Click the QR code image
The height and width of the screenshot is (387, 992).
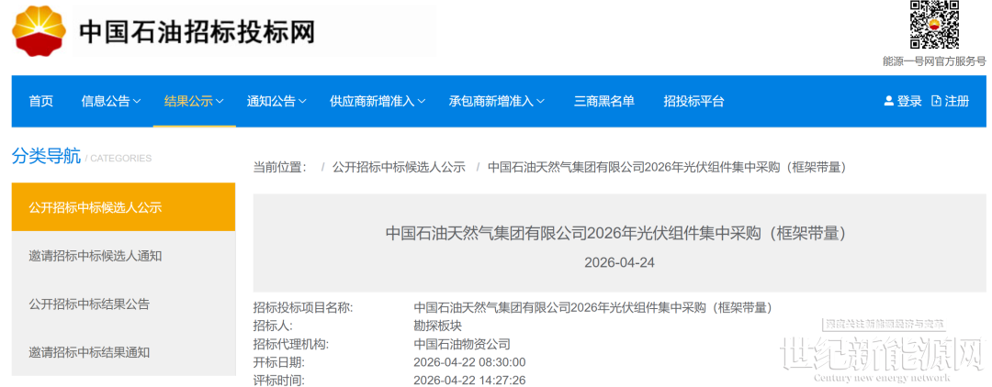[x=934, y=25]
